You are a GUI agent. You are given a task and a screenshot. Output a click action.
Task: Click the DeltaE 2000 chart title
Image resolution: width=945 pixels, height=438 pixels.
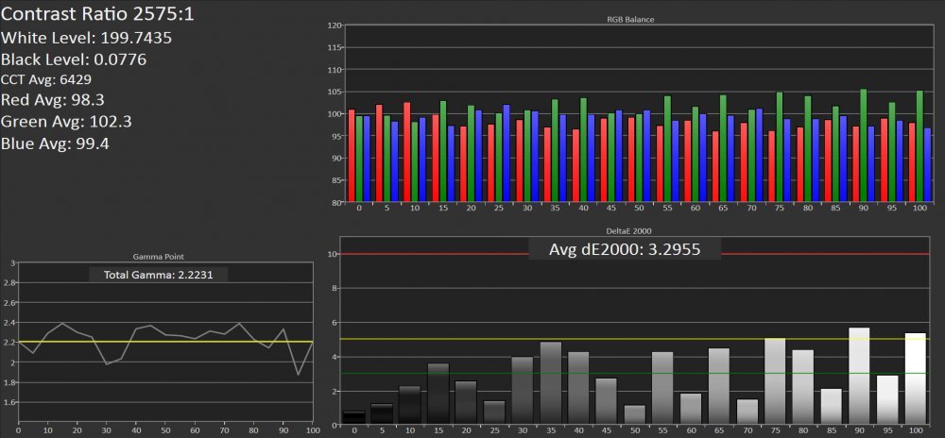[x=631, y=230]
